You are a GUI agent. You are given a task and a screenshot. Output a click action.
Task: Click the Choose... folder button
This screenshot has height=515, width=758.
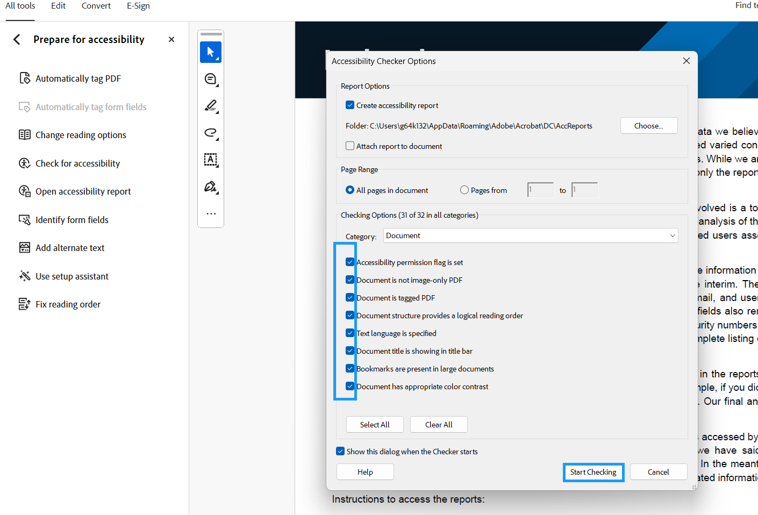[x=649, y=125]
